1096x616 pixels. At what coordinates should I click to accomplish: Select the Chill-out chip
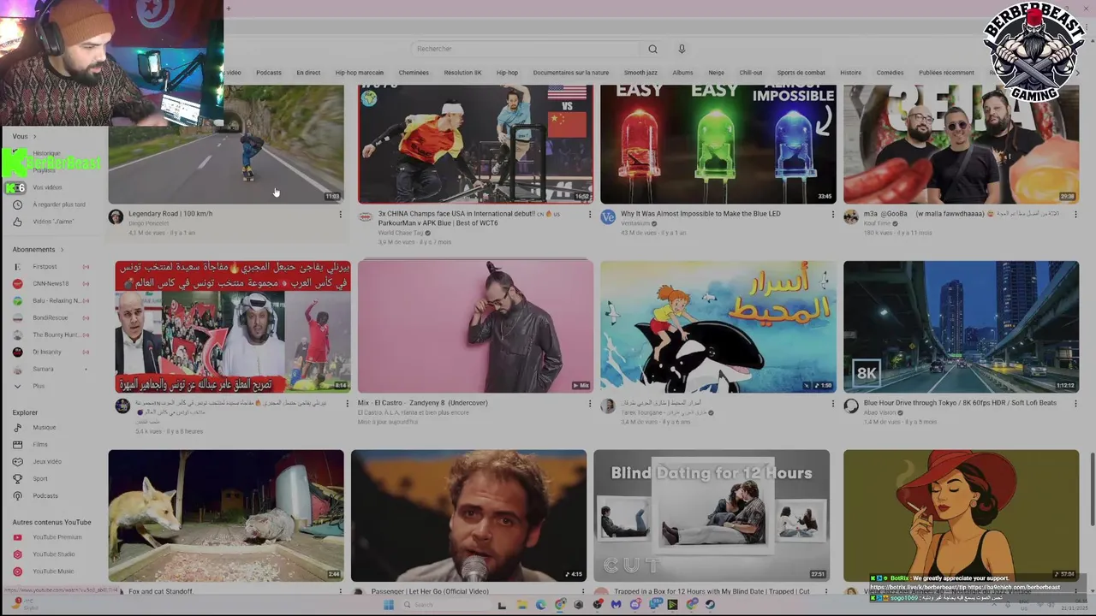[x=751, y=73]
